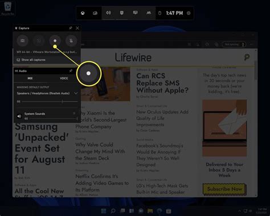Open the browser settings and more menu
The image size is (270, 216).
(252, 44)
